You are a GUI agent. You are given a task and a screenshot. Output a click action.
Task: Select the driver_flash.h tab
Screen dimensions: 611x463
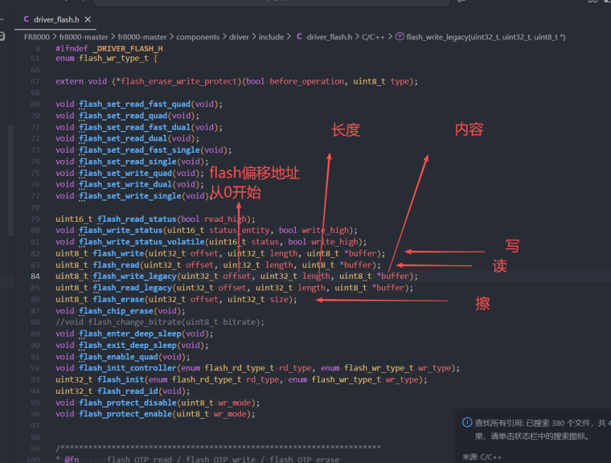pyautogui.click(x=55, y=19)
